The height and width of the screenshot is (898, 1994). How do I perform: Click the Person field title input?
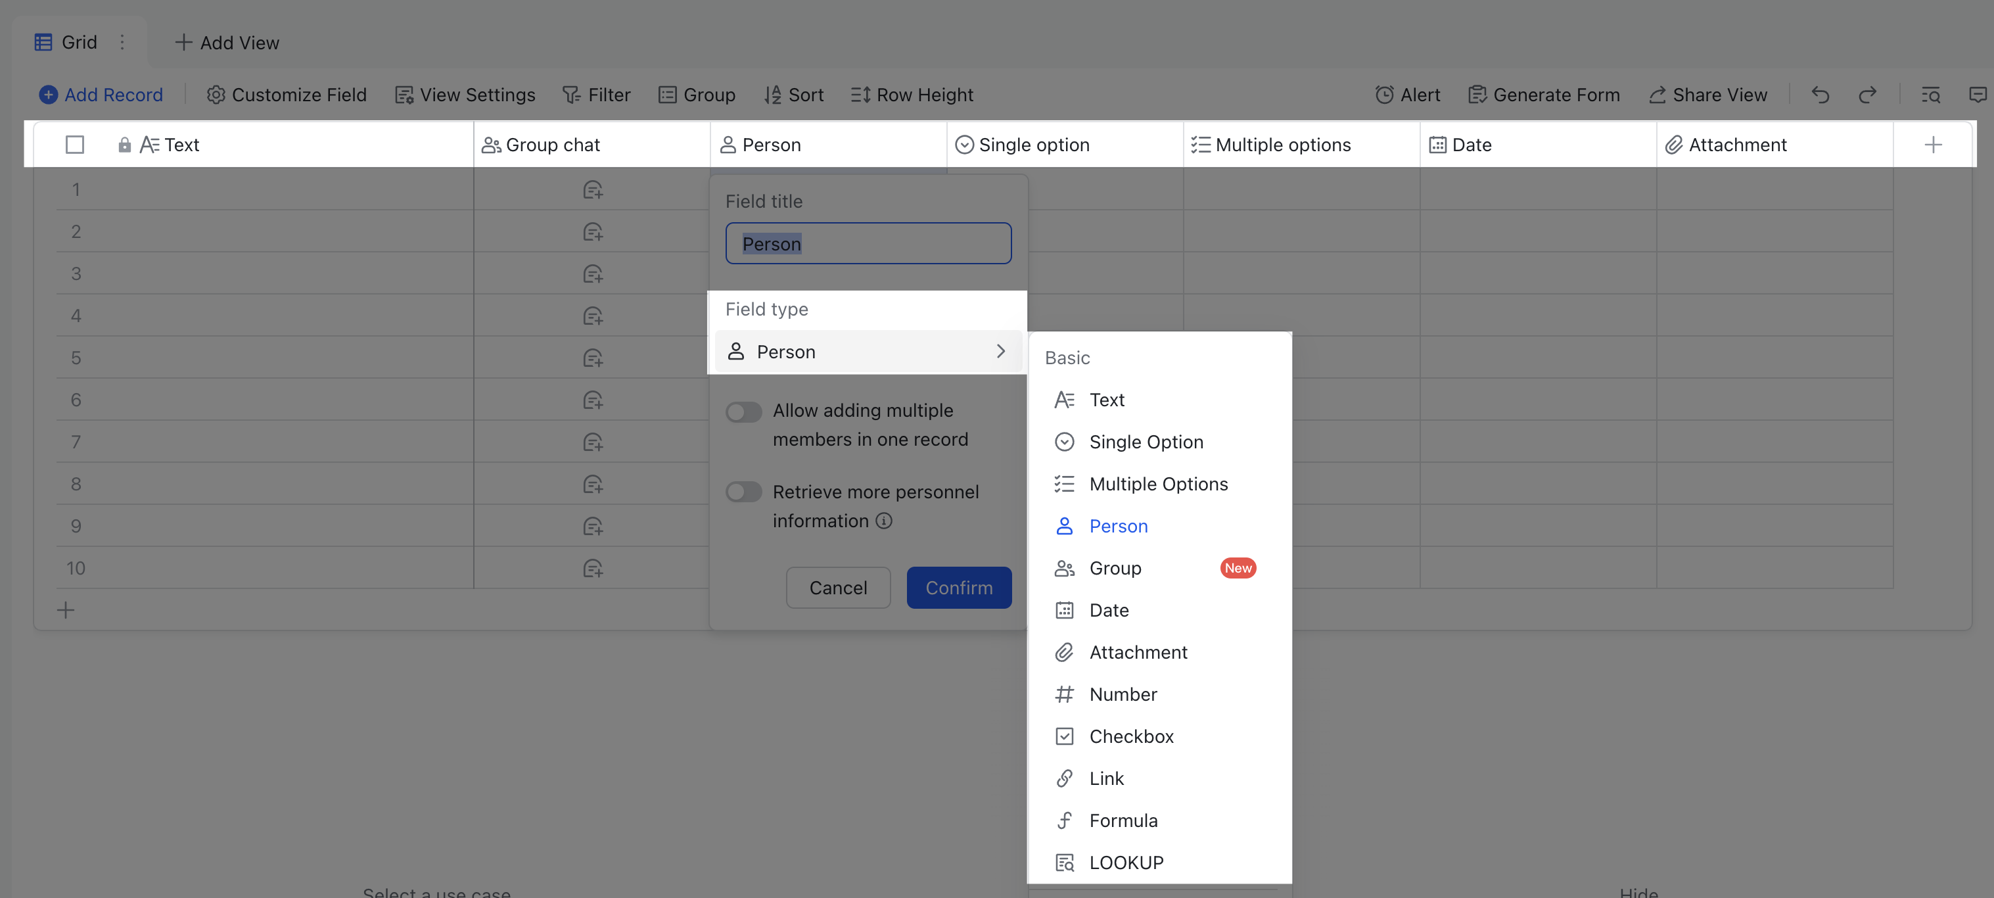pyautogui.click(x=868, y=243)
